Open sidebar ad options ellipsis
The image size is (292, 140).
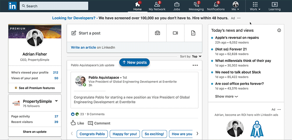point(279,109)
